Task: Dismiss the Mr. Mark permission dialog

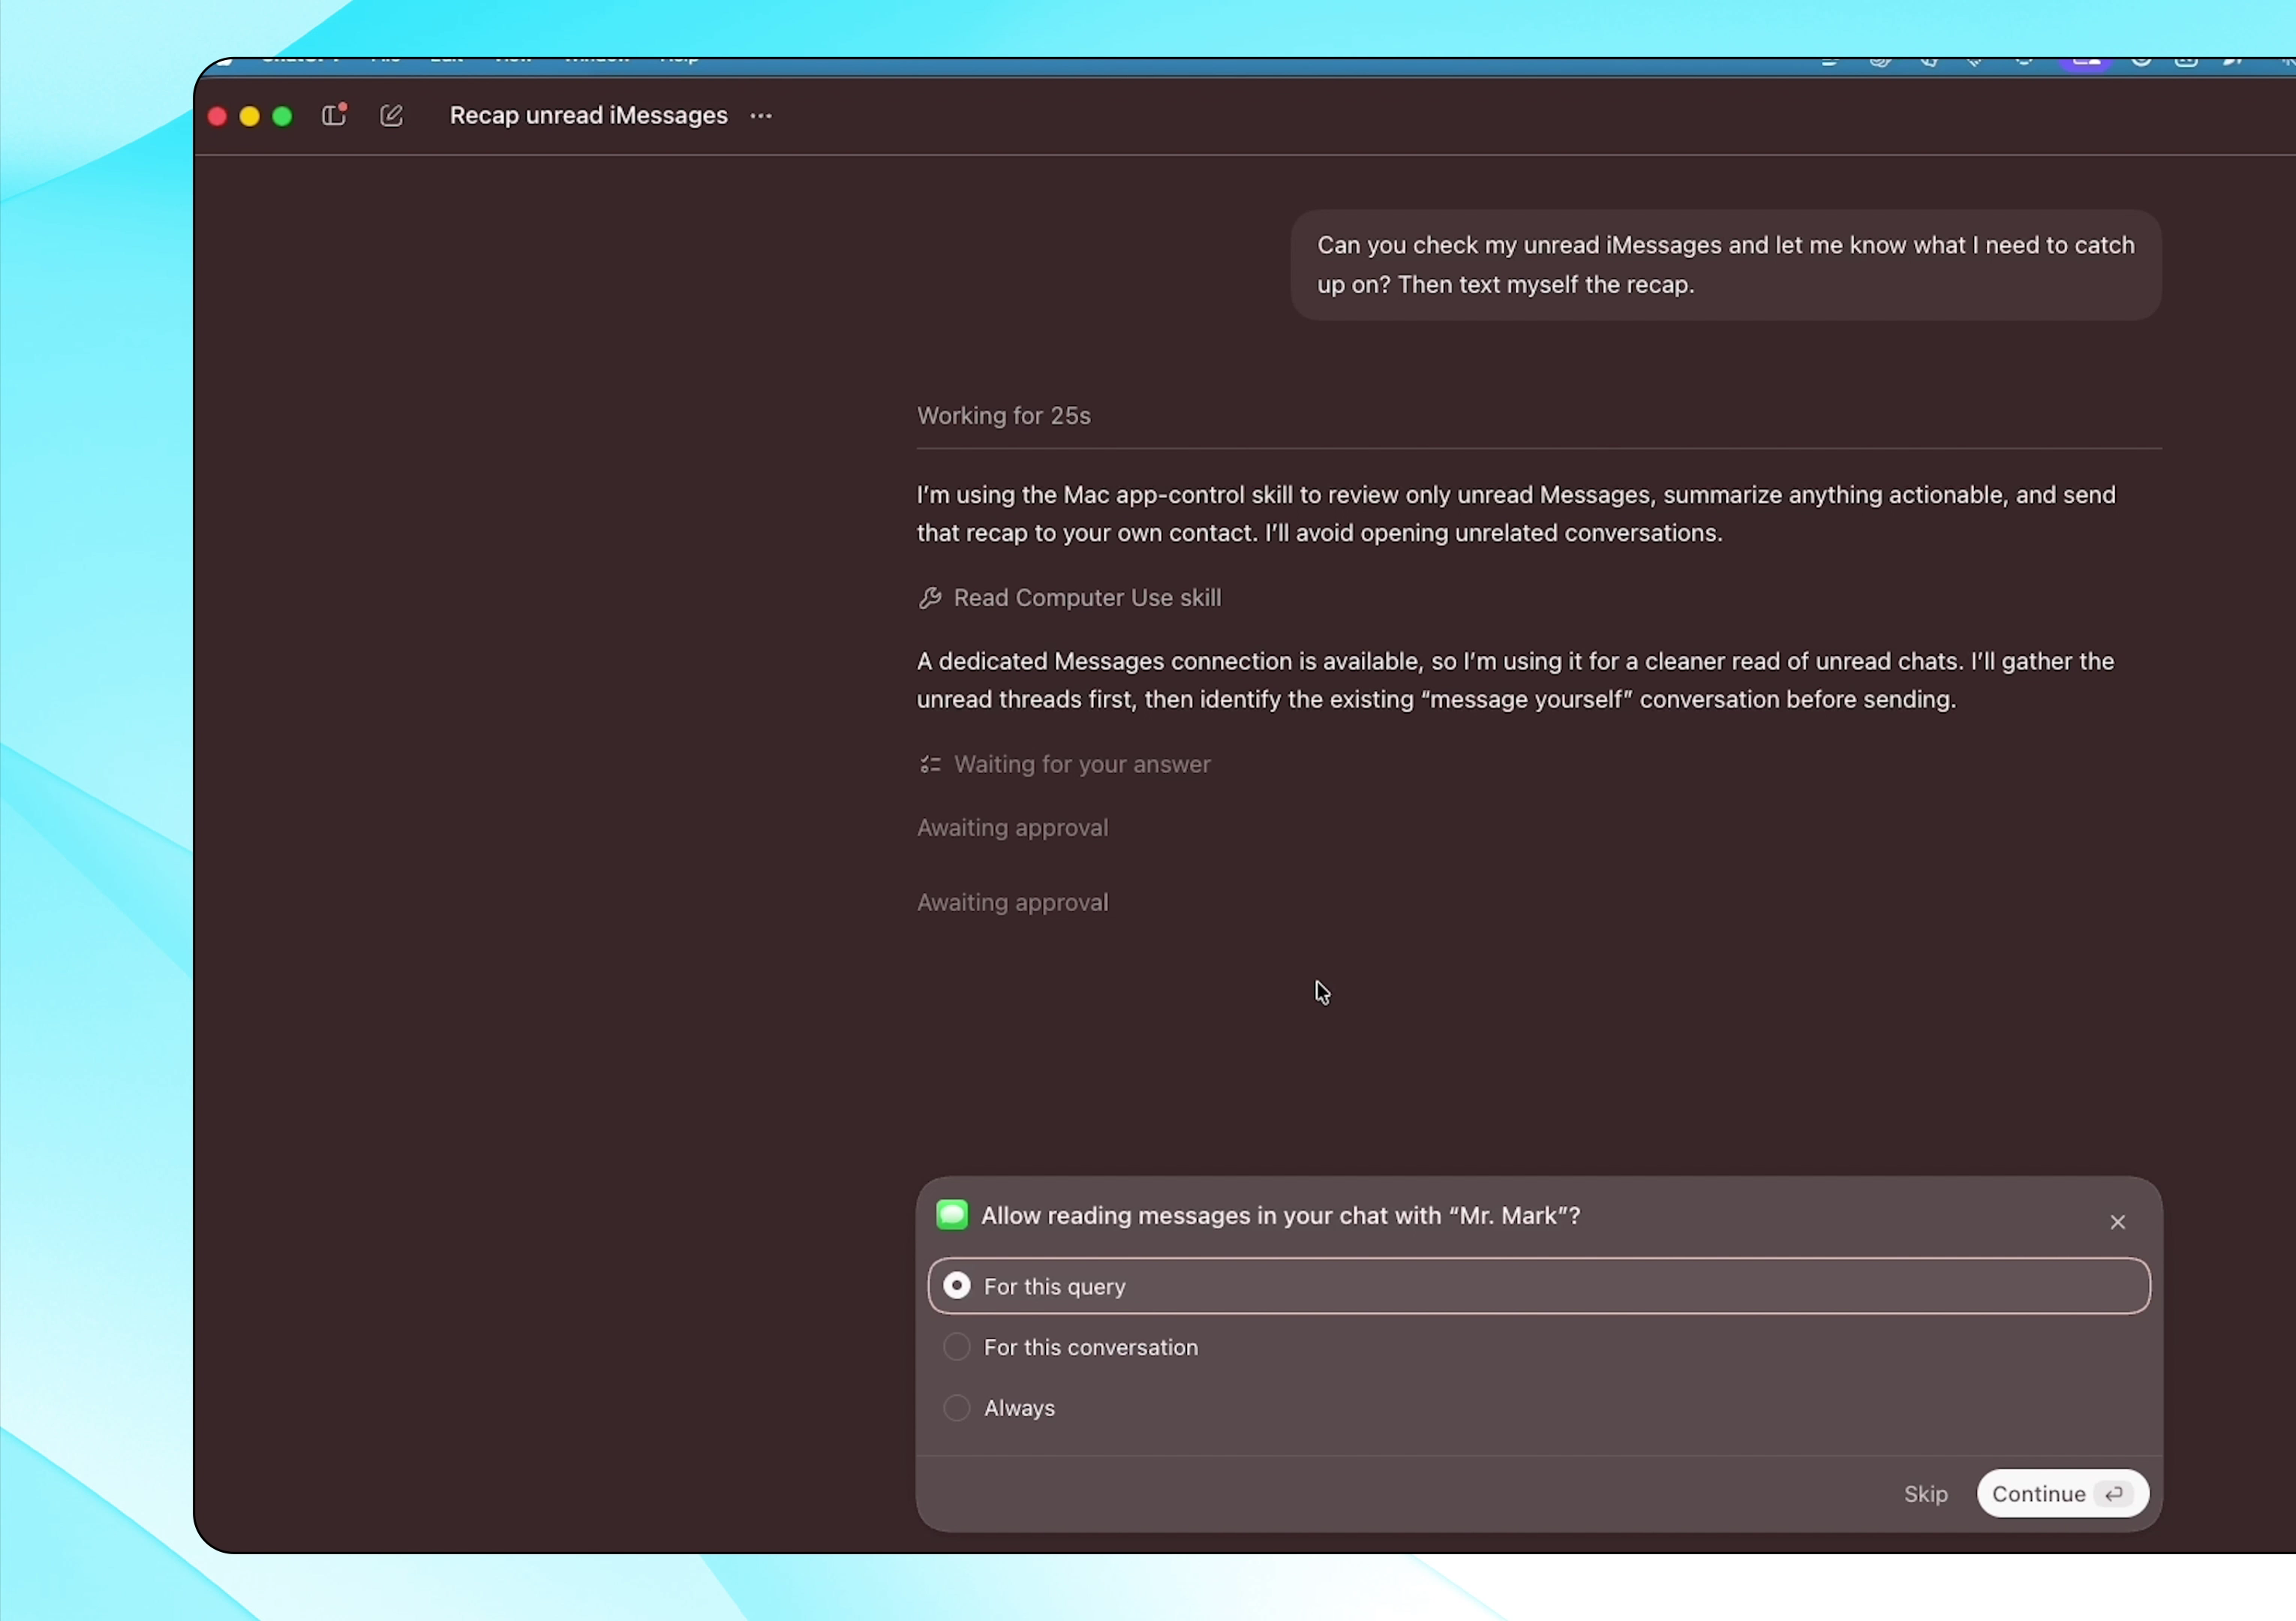Action: (x=2117, y=1222)
